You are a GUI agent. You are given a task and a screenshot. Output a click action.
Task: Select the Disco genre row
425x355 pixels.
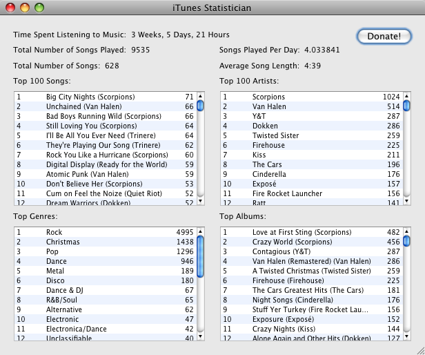[x=106, y=280]
